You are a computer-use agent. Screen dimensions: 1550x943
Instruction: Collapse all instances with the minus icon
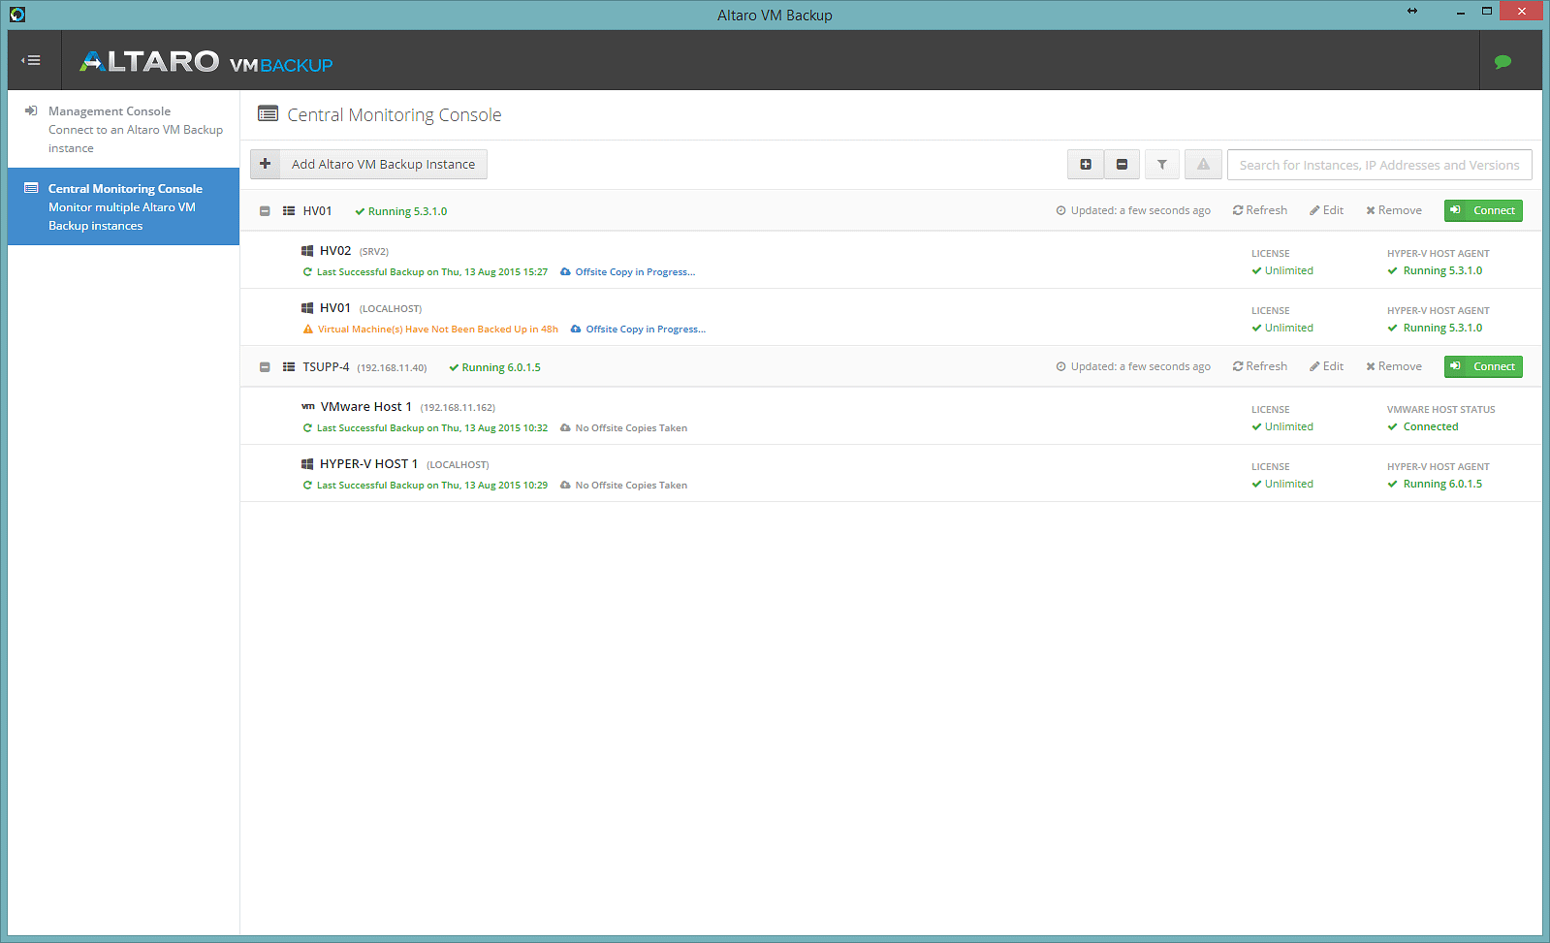[x=1122, y=165]
